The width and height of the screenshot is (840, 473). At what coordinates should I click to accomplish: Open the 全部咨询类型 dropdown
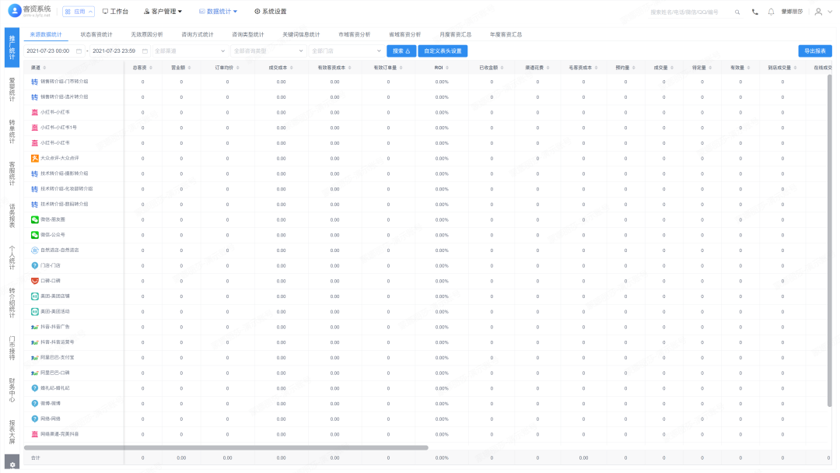tap(268, 51)
